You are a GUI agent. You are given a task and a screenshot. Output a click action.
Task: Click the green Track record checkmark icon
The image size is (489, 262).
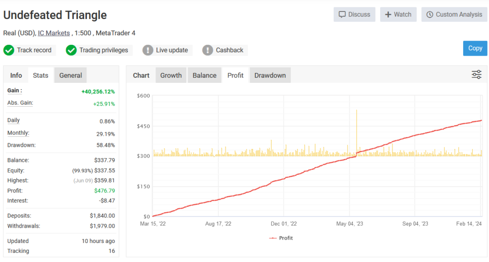point(9,50)
